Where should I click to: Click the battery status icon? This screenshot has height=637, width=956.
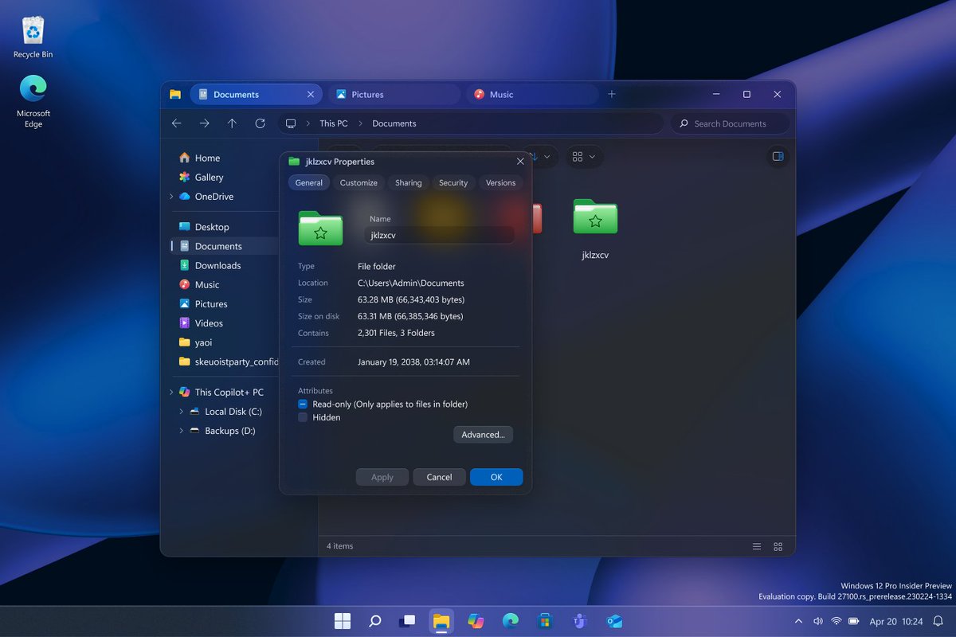854,621
